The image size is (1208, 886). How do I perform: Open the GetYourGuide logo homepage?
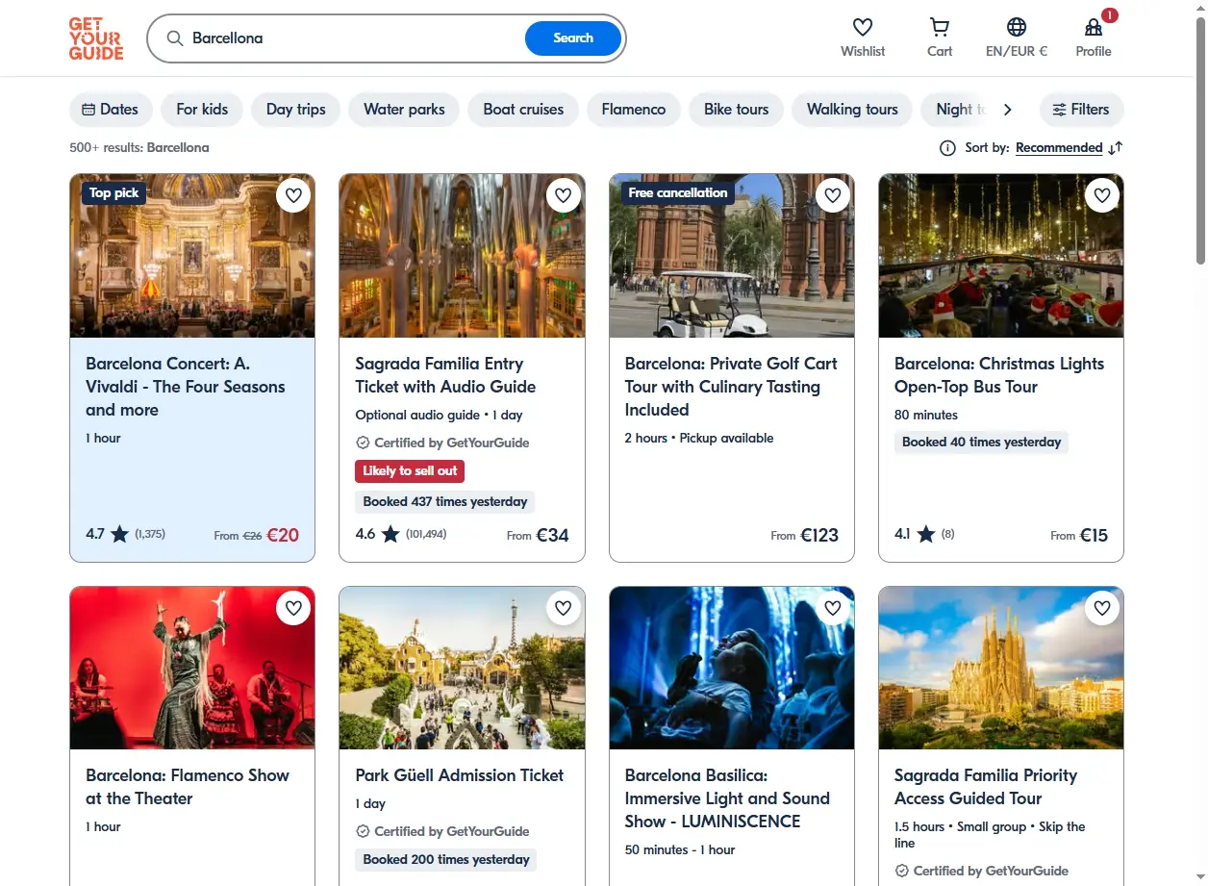(x=96, y=38)
